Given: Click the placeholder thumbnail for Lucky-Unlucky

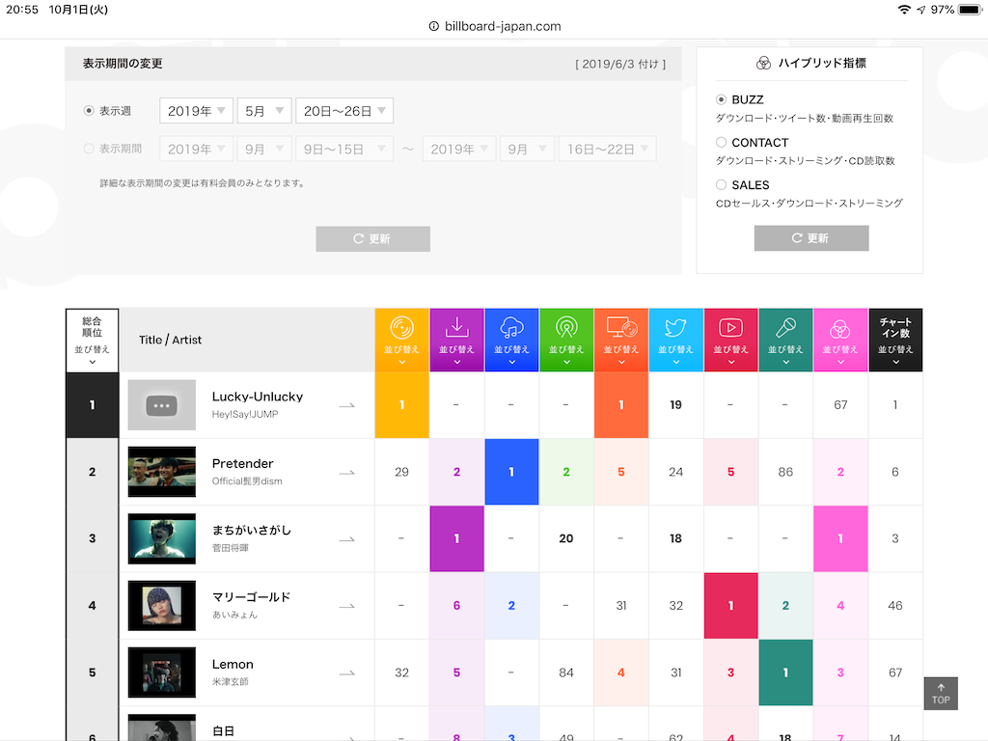Looking at the screenshot, I should point(162,405).
